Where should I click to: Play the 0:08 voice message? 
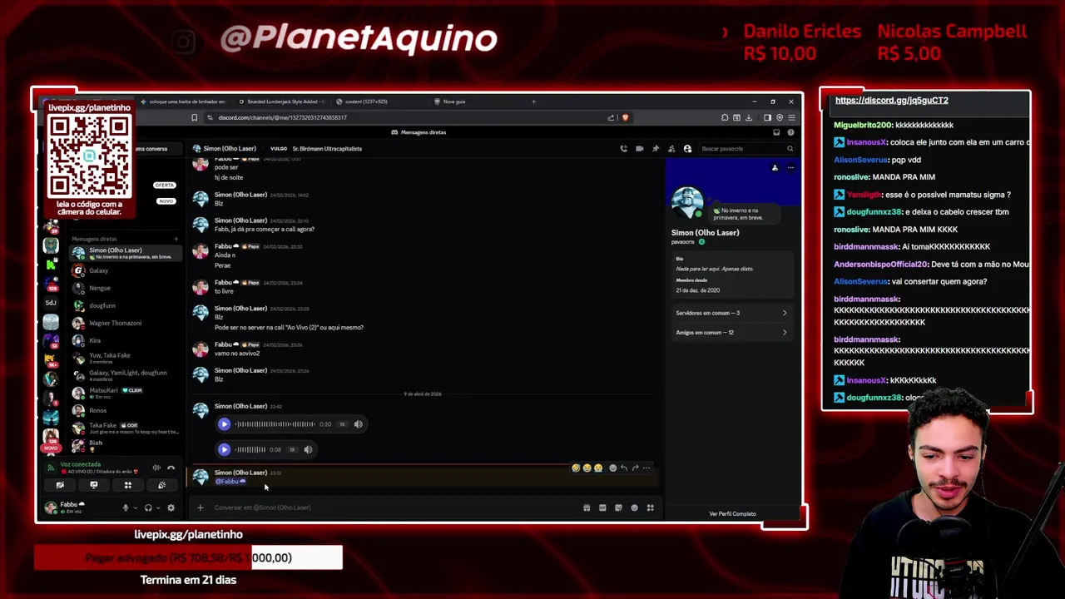(224, 449)
